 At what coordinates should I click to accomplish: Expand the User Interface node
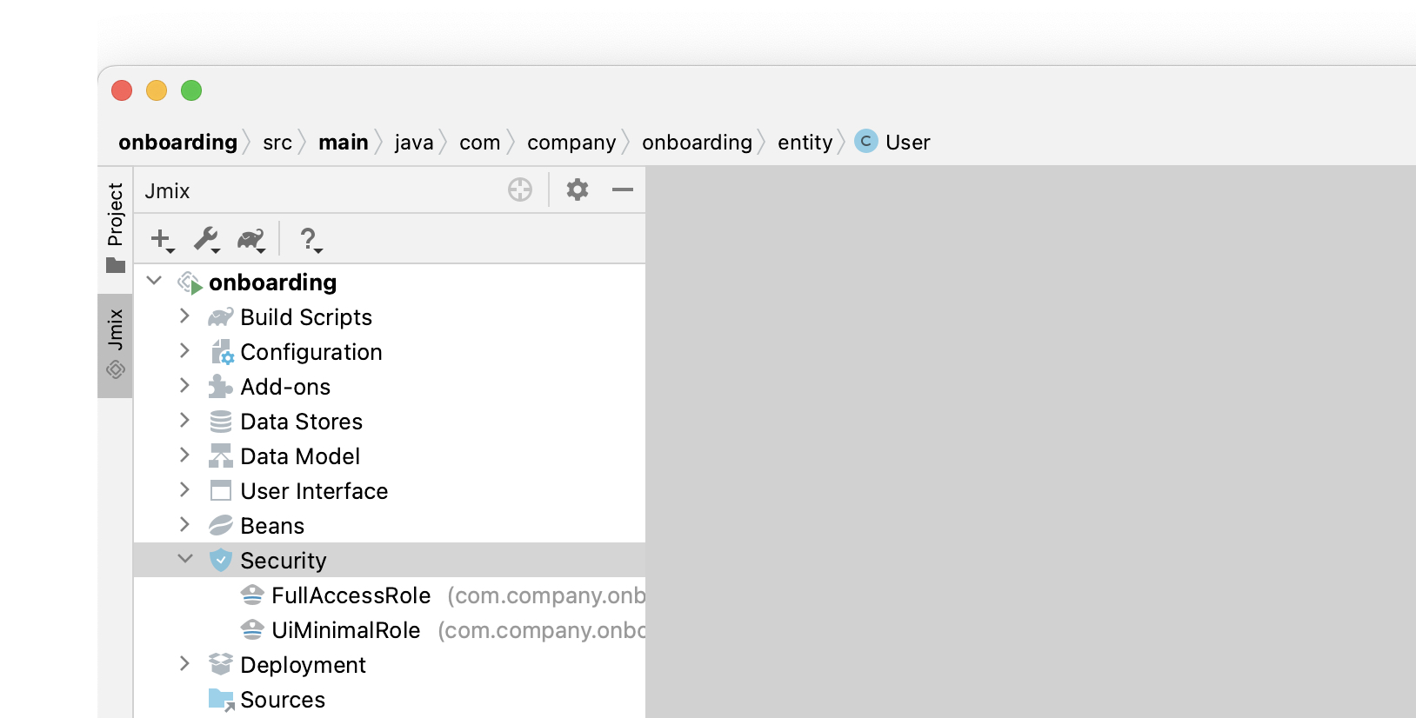click(x=184, y=490)
